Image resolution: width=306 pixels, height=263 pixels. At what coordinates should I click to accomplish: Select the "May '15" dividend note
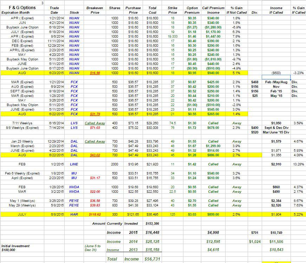(x=276, y=96)
